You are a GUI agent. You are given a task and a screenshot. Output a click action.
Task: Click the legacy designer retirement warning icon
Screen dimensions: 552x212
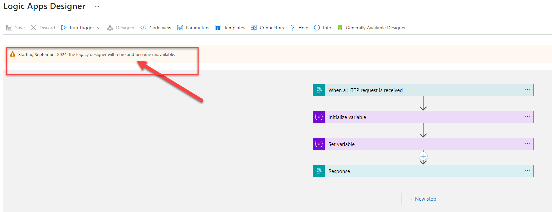coord(13,54)
